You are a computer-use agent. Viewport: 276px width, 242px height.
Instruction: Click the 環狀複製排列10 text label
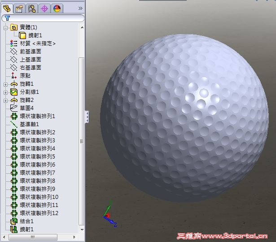coord(39,197)
